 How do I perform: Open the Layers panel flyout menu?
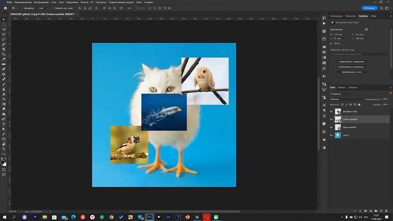pos(391,87)
